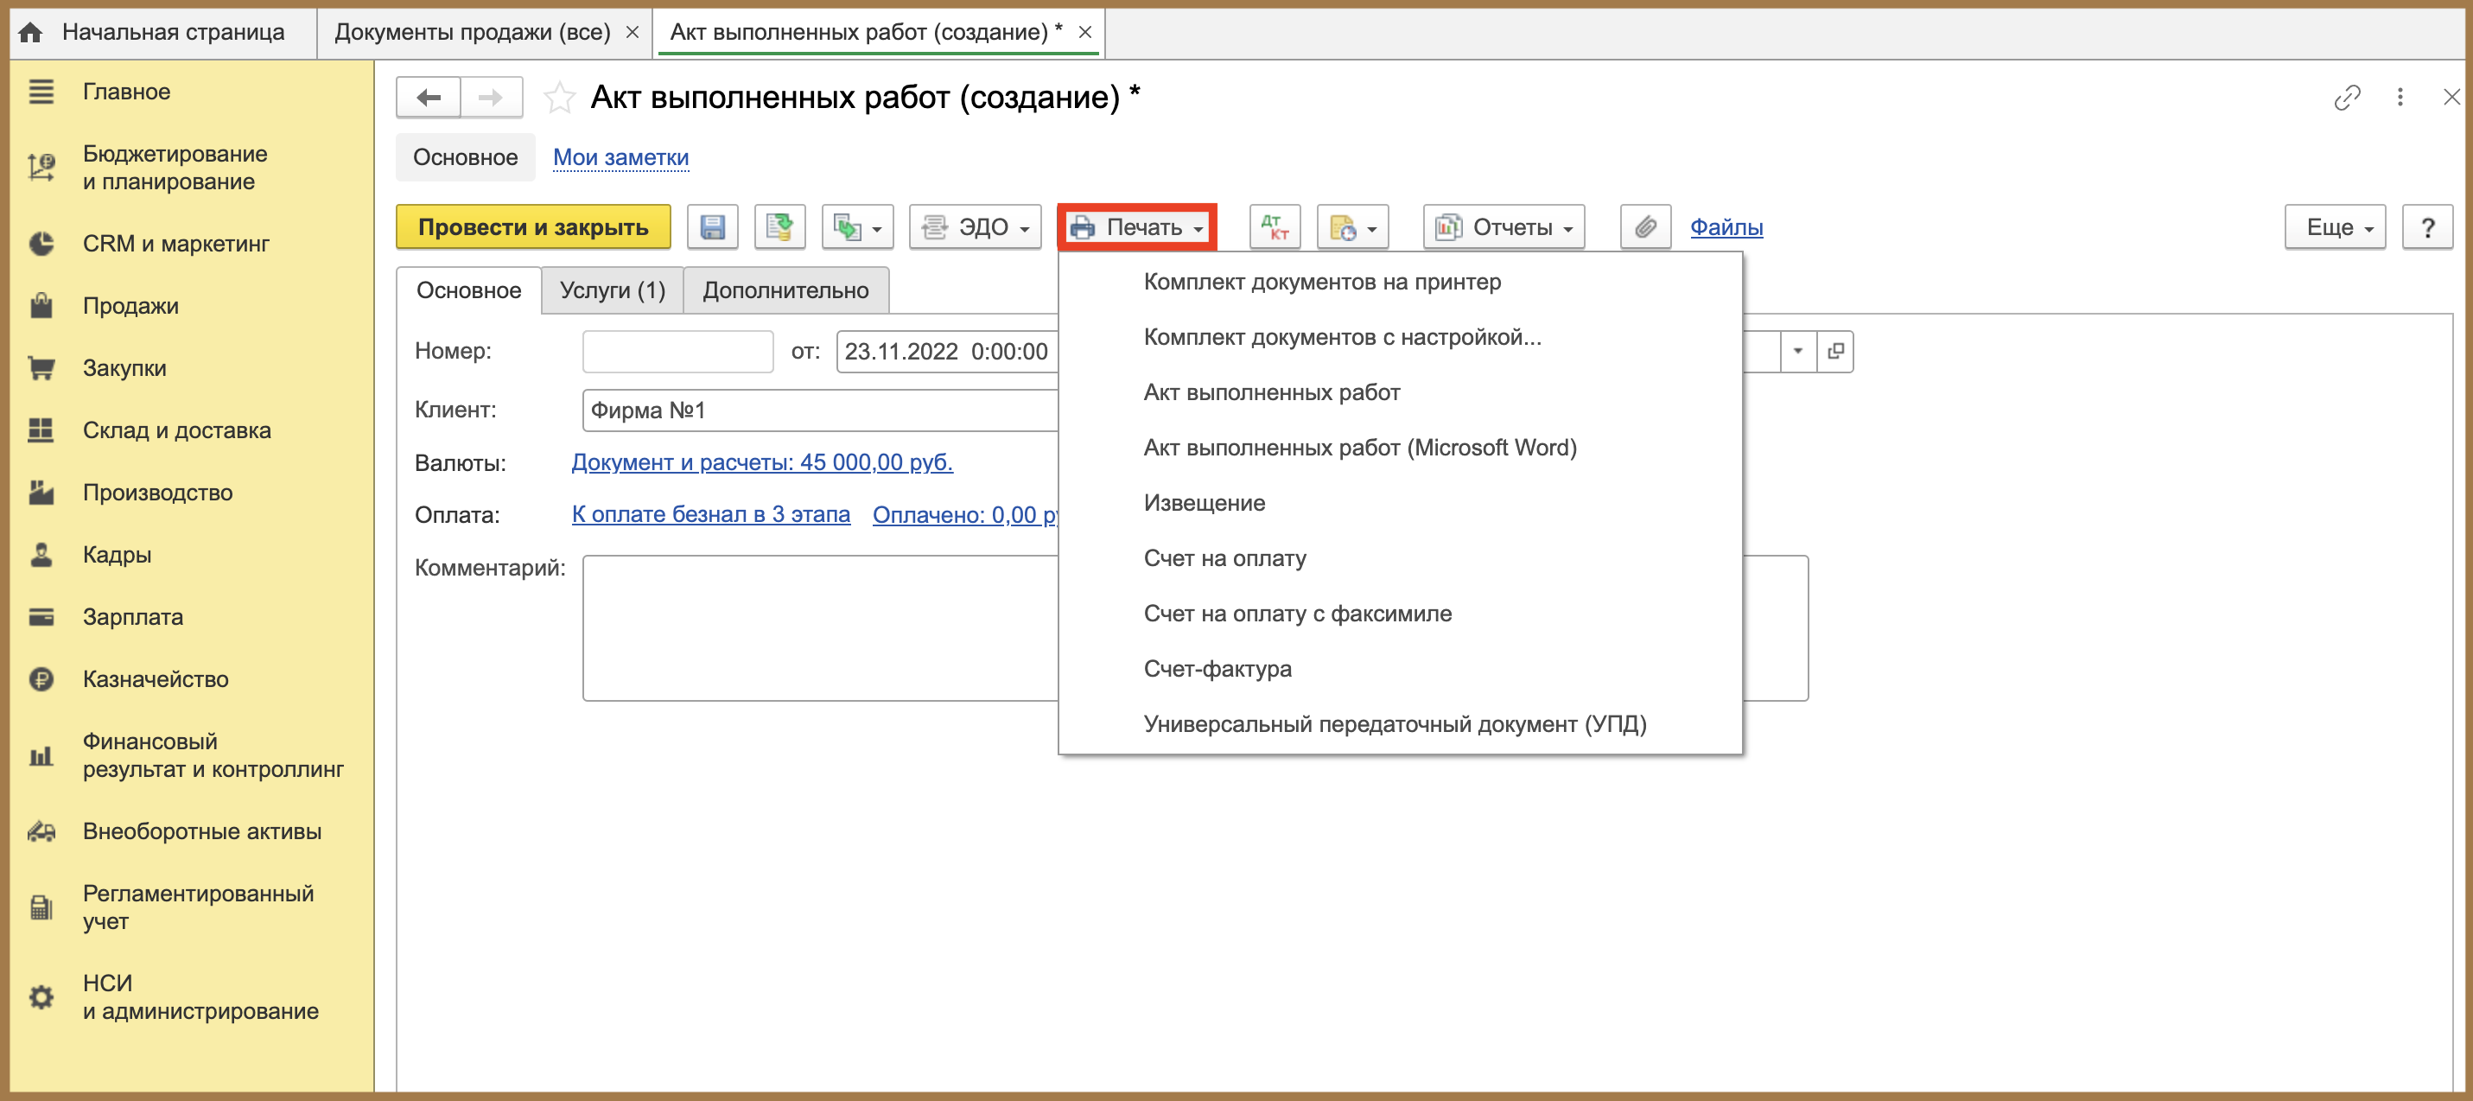Open Оплачено: 0,00 link
This screenshot has width=2473, height=1101.
pos(963,515)
